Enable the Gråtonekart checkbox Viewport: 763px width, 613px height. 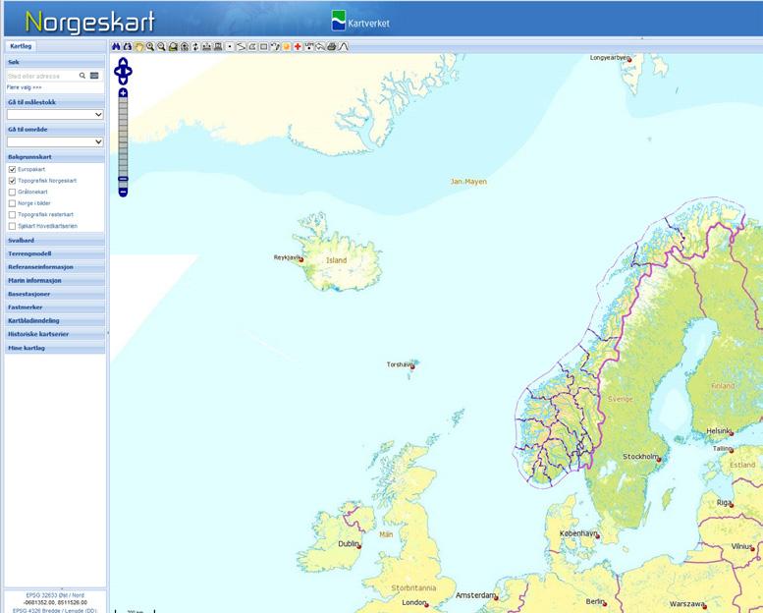point(12,192)
